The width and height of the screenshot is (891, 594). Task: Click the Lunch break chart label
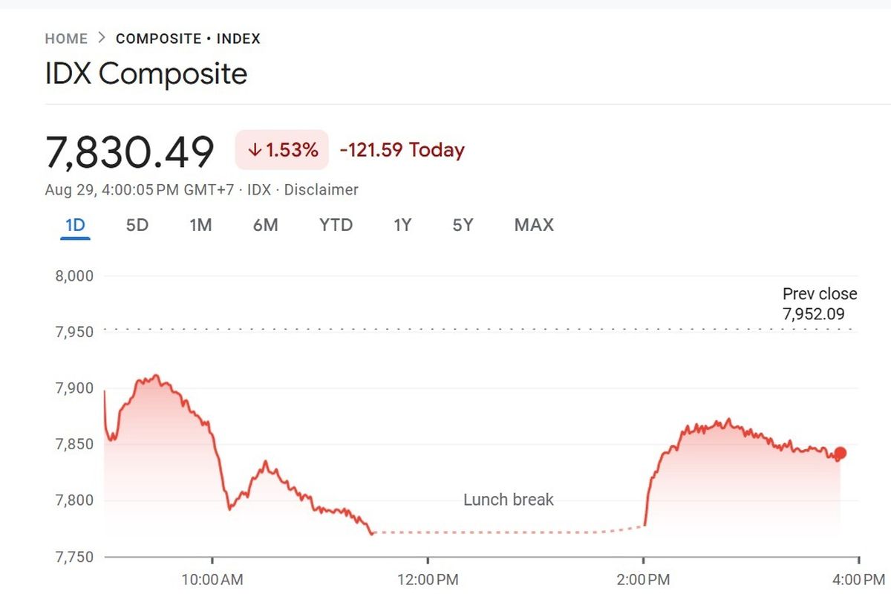pyautogui.click(x=509, y=500)
